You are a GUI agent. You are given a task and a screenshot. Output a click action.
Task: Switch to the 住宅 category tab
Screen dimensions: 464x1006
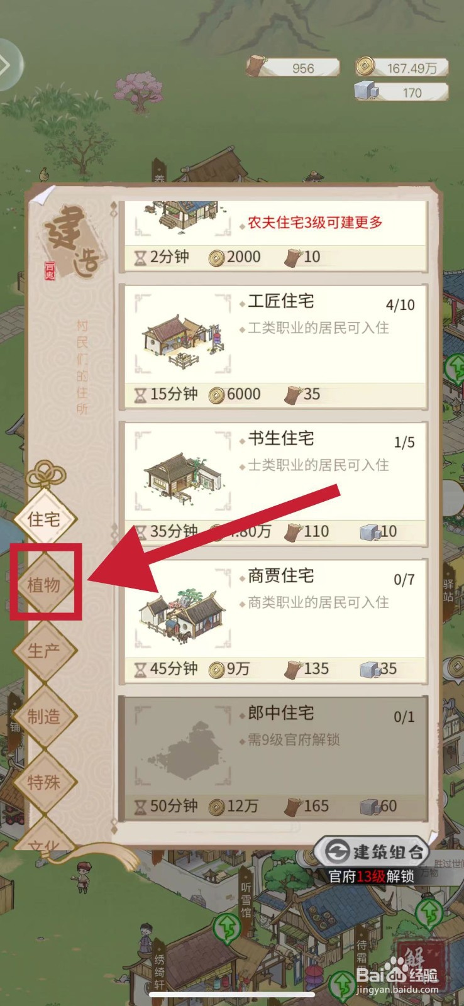(x=44, y=519)
